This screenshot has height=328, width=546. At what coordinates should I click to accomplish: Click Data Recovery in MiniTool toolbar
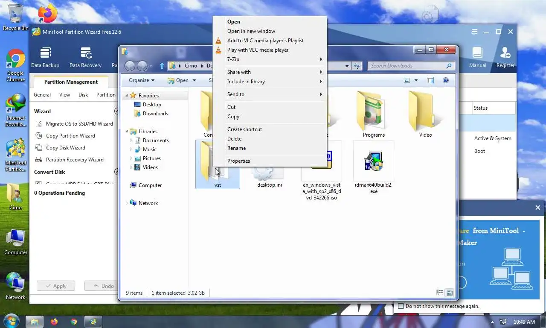(x=85, y=58)
